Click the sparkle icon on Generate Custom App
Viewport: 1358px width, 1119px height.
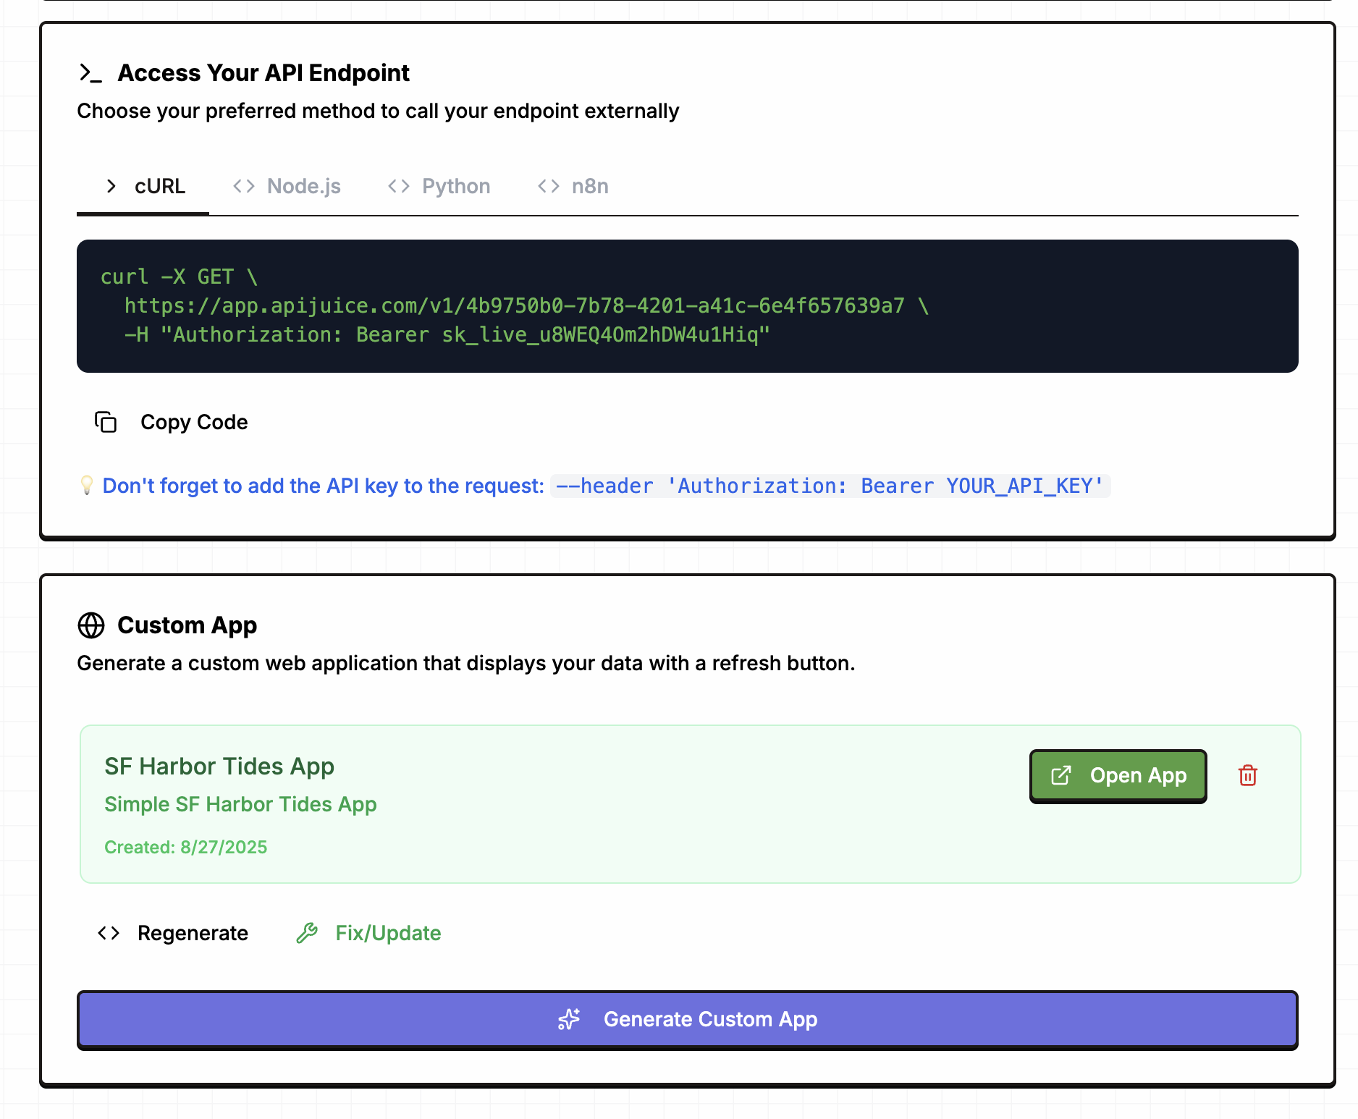coord(569,1019)
